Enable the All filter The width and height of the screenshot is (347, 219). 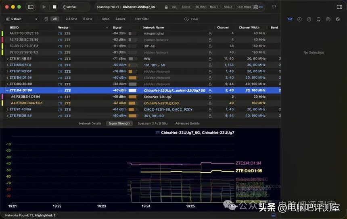[54, 19]
